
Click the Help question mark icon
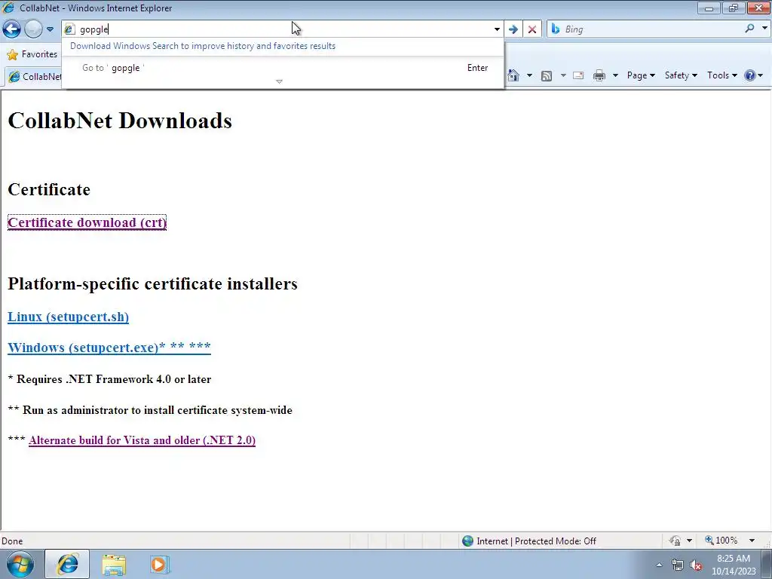(750, 75)
